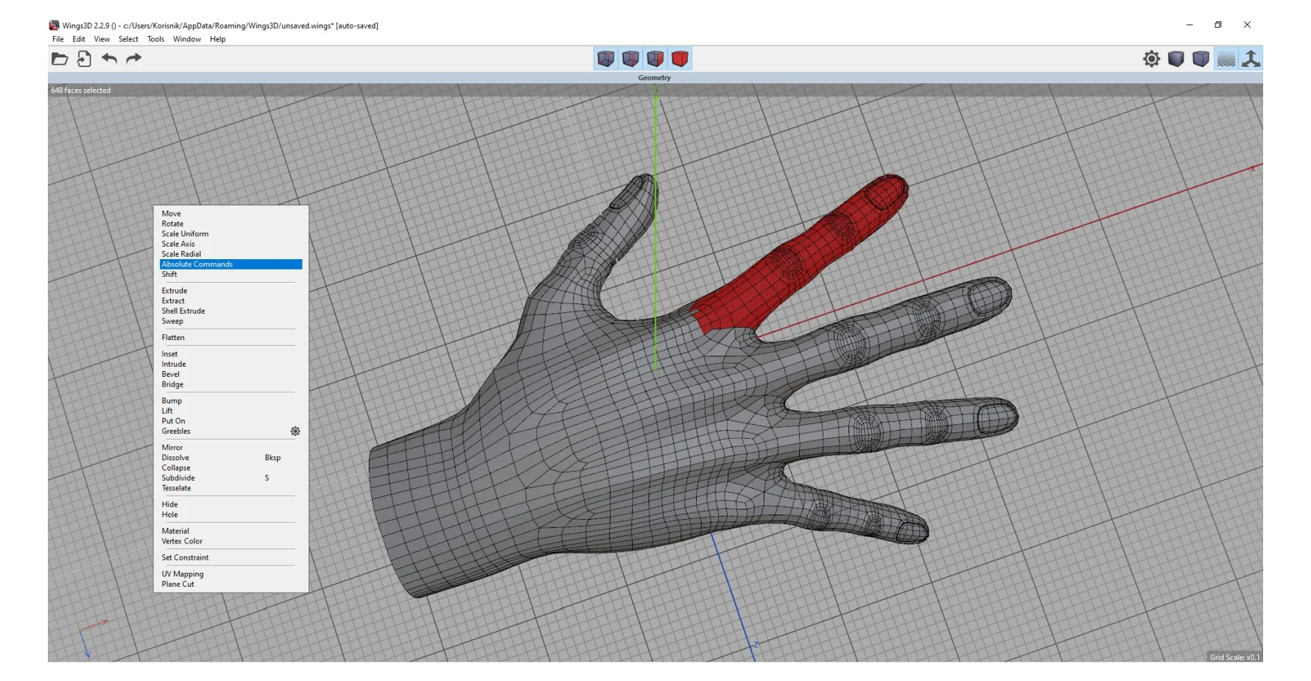The width and height of the screenshot is (1311, 681).
Task: Choose Subdivide from the context menu
Action: click(178, 478)
